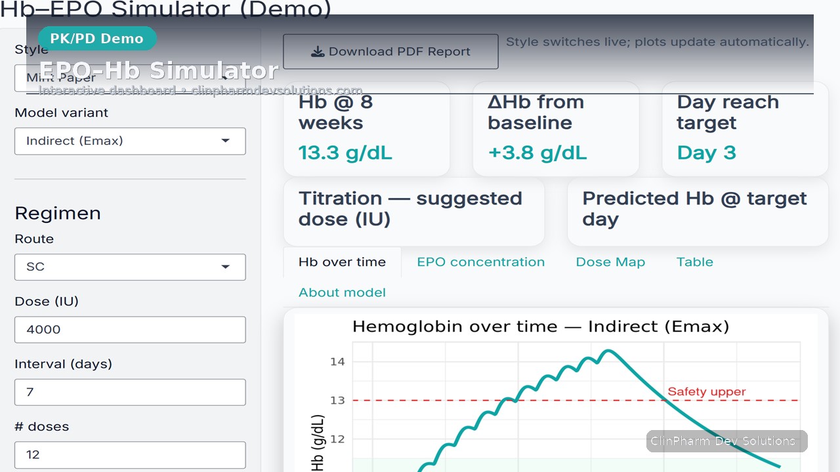
Task: Click the Interval (days) input showing 7
Action: click(x=130, y=392)
